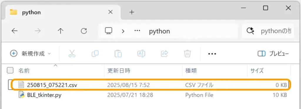Click the Delete trash can icon
This screenshot has width=301, height=109.
(187, 53)
